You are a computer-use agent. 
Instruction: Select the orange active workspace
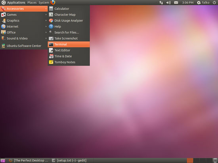click(x=190, y=160)
